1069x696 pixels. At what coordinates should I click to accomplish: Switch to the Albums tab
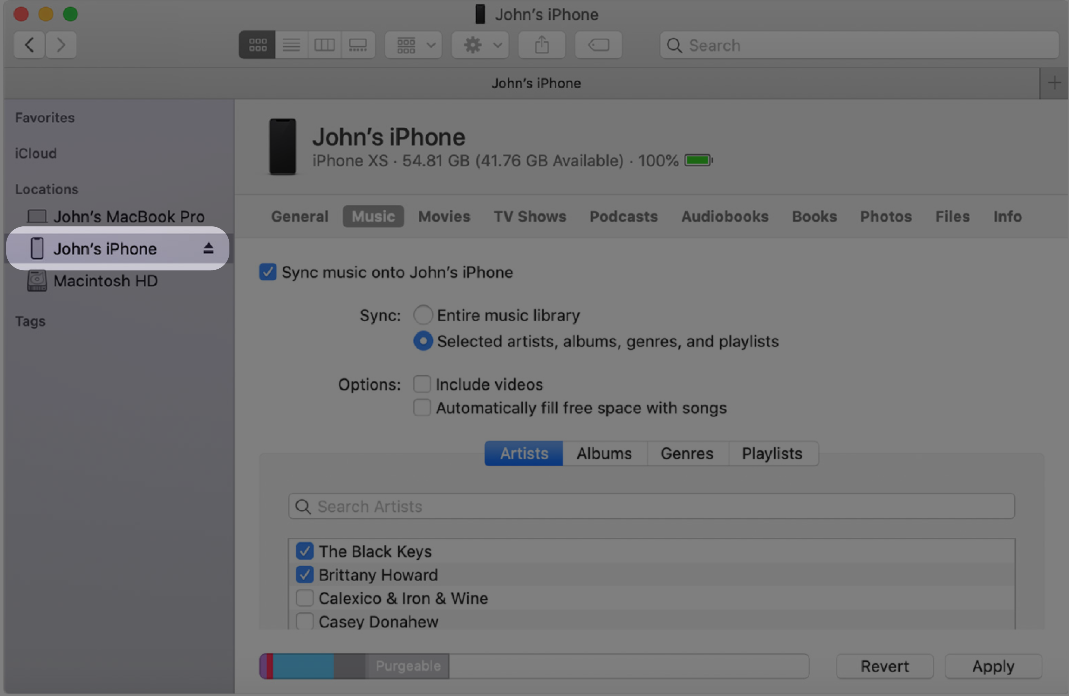coord(604,452)
